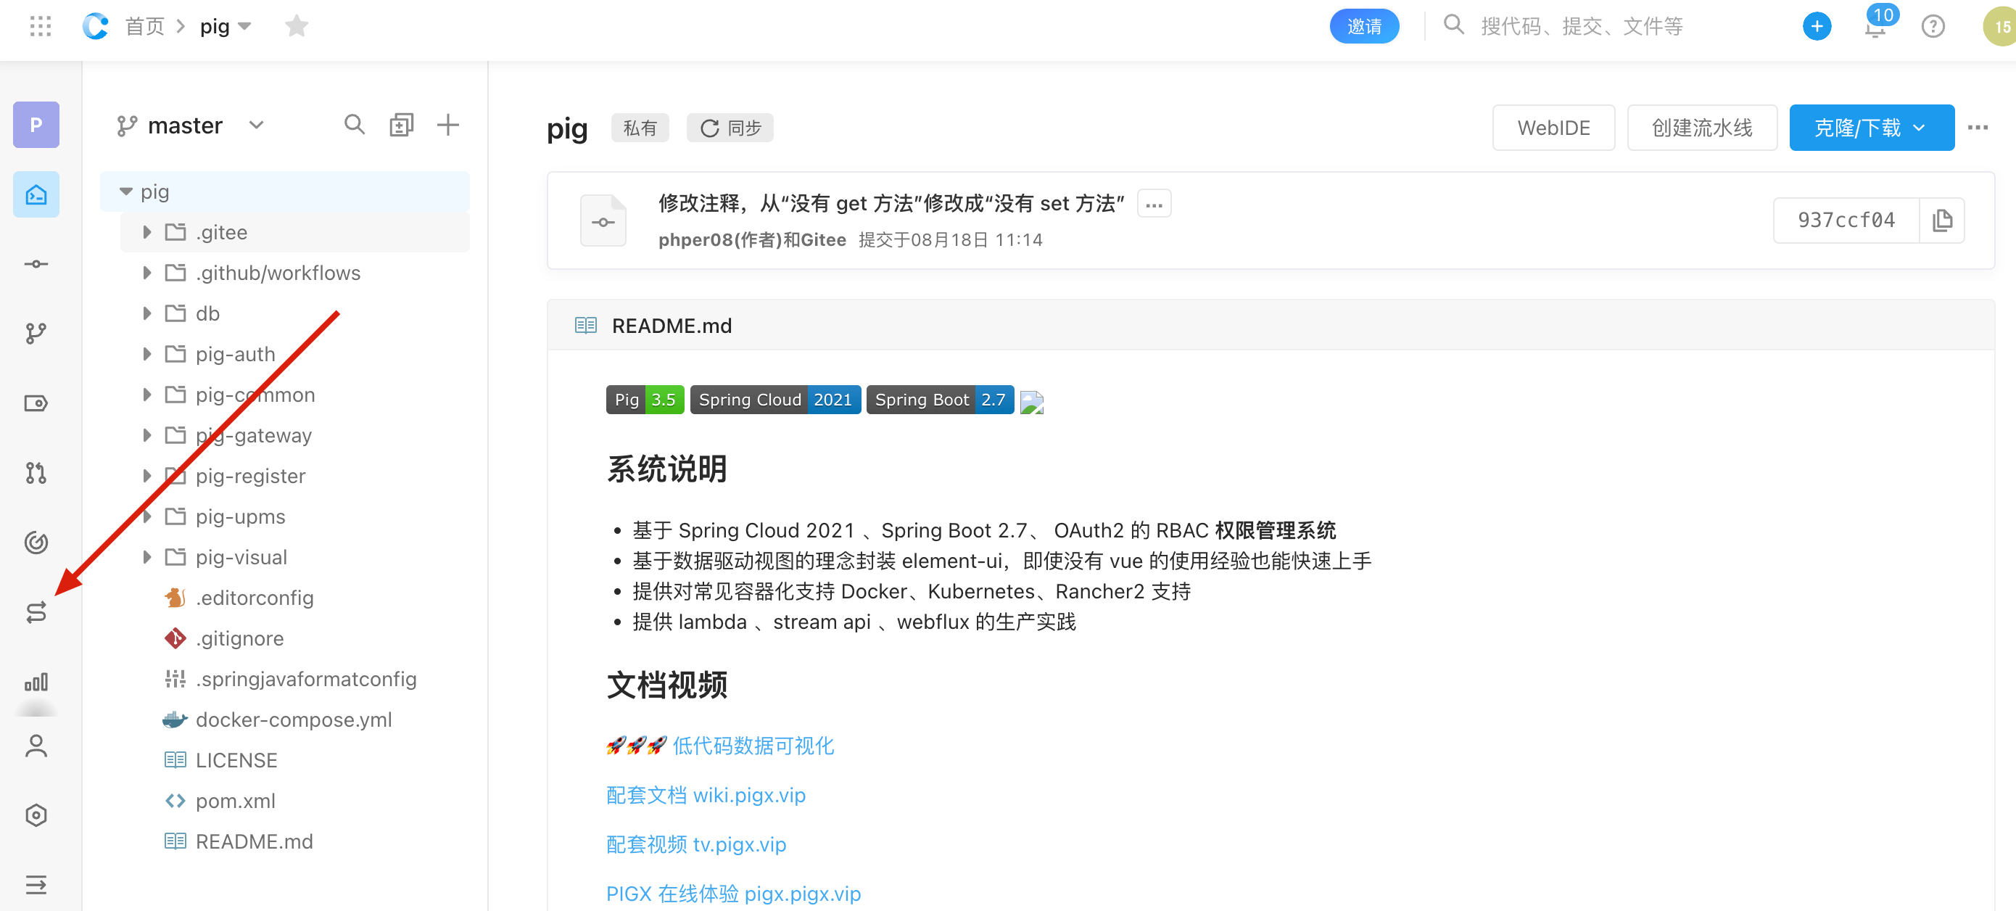Open the app grid menu icon

[x=40, y=26]
